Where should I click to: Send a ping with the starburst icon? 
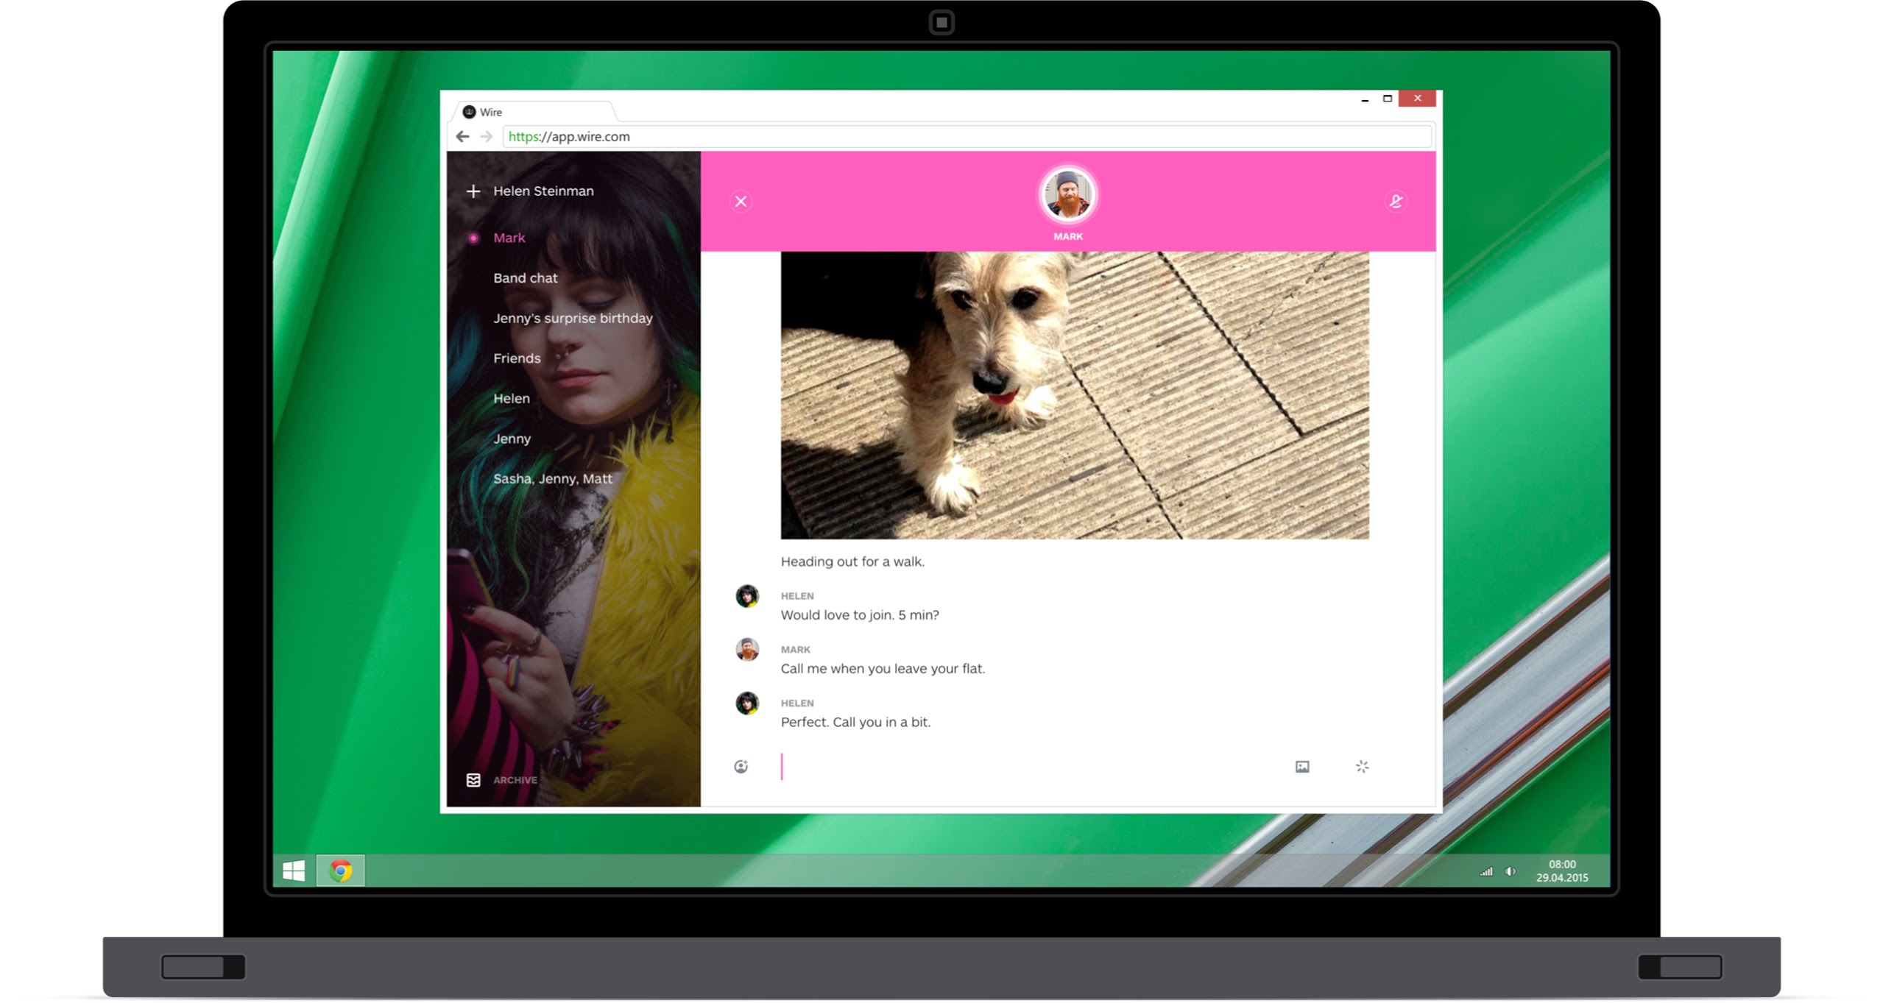click(x=1362, y=767)
